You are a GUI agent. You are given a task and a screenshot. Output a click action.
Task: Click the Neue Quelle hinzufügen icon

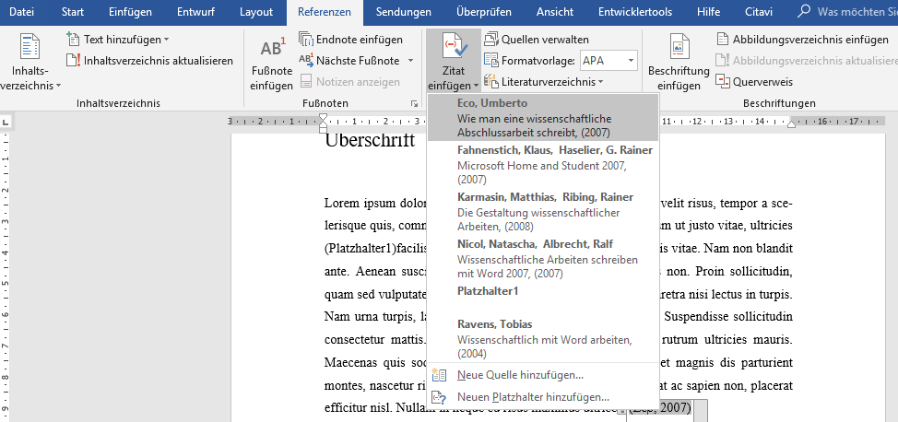coord(439,376)
